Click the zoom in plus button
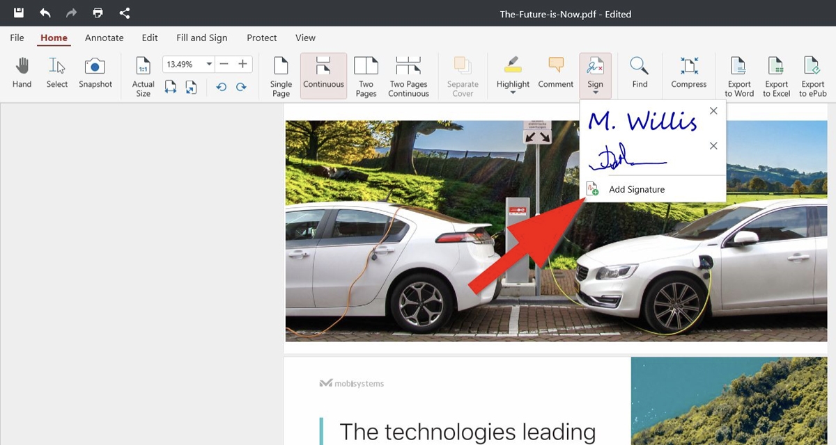836x445 pixels. click(242, 64)
